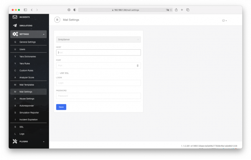Click the Port number stepper
The height and width of the screenshot is (160, 251).
pyautogui.click(x=138, y=66)
